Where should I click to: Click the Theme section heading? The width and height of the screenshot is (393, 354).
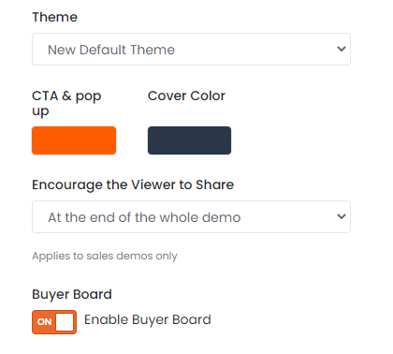pyautogui.click(x=54, y=17)
